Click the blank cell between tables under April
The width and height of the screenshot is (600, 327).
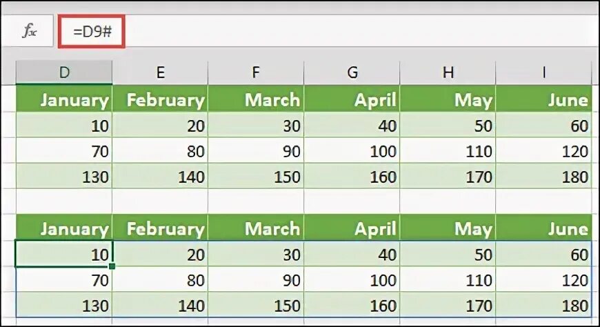tap(352, 201)
